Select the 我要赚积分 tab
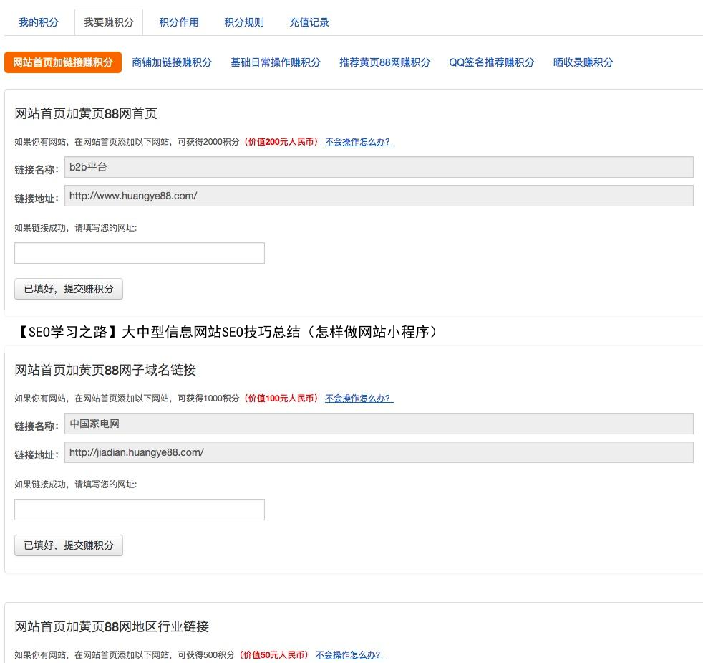The height and width of the screenshot is (663, 703). tap(108, 22)
